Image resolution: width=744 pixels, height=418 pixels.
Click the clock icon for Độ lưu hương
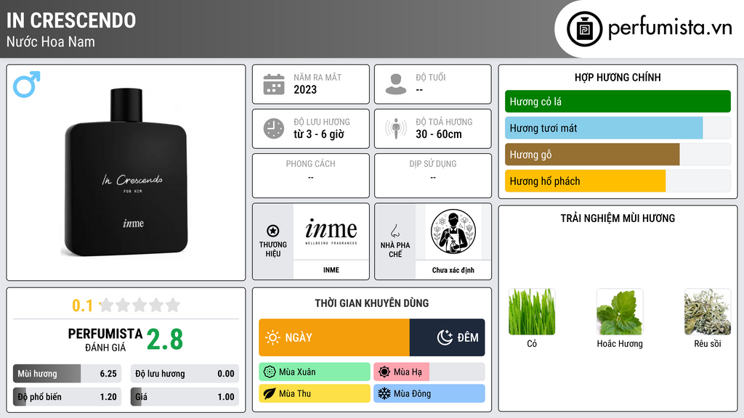(274, 128)
